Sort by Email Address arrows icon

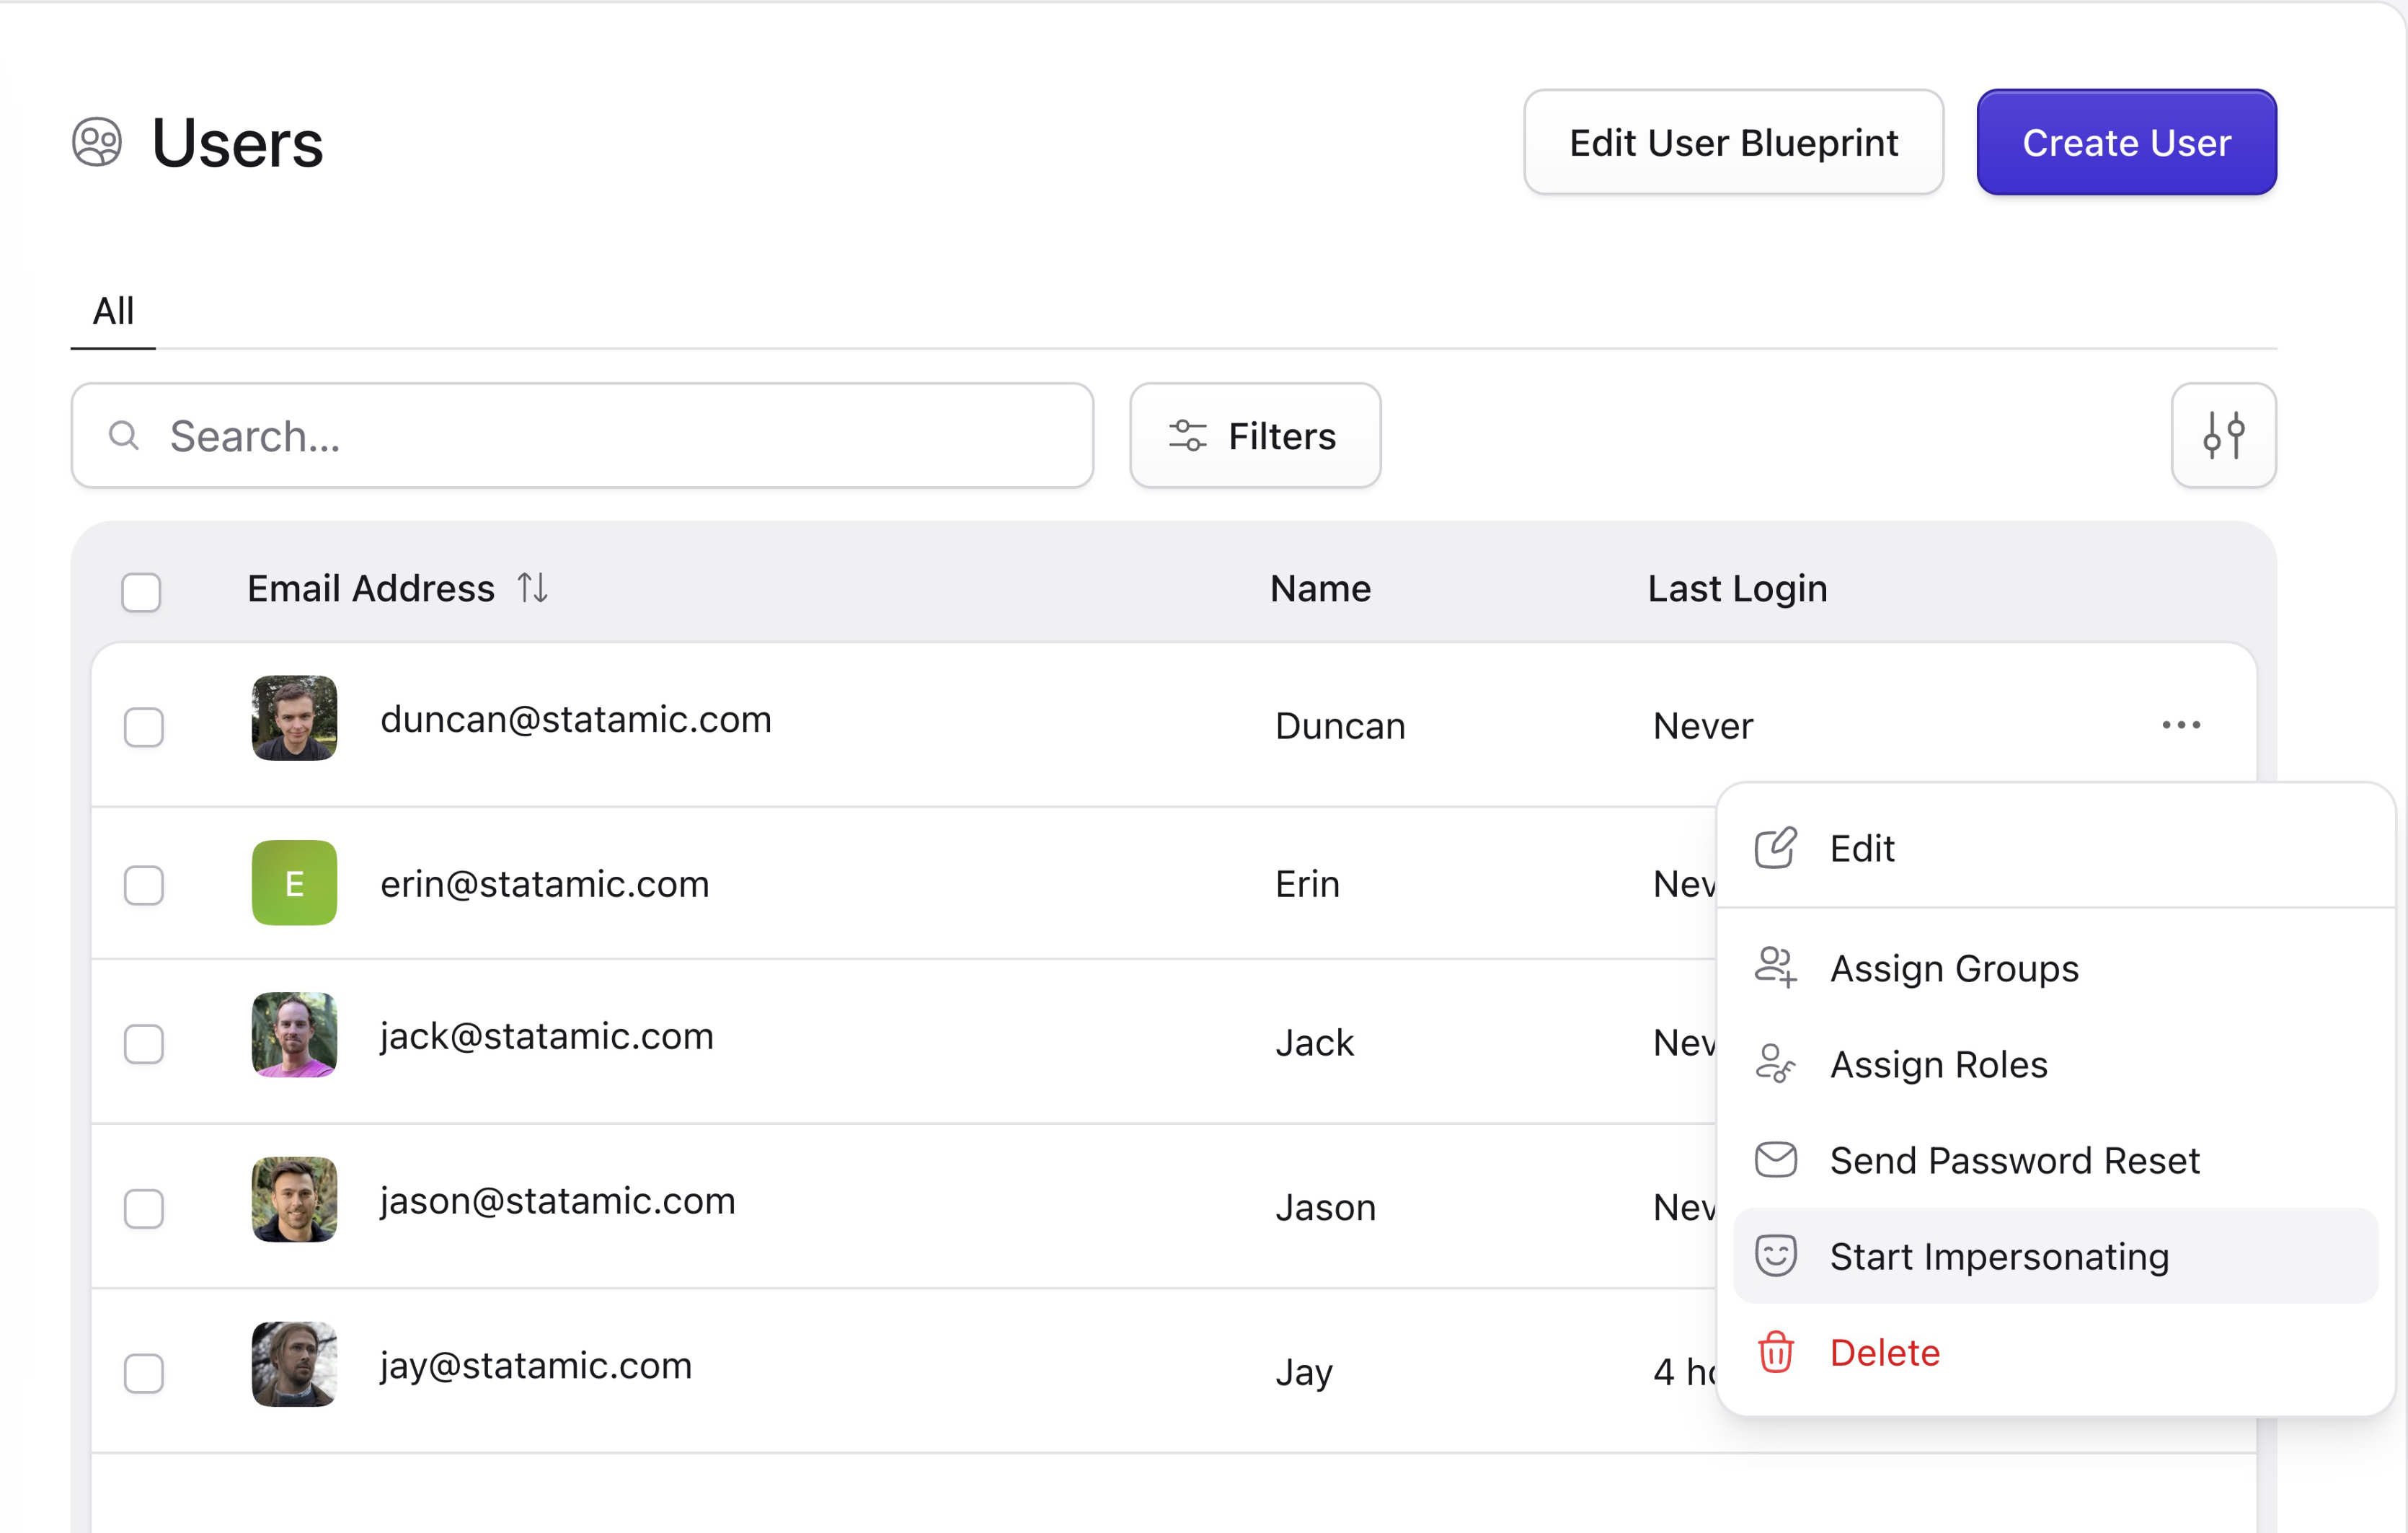532,588
